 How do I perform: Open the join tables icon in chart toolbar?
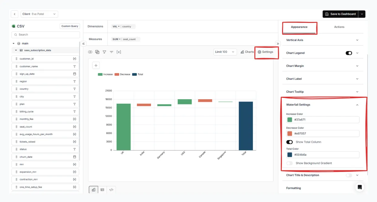coord(90,52)
